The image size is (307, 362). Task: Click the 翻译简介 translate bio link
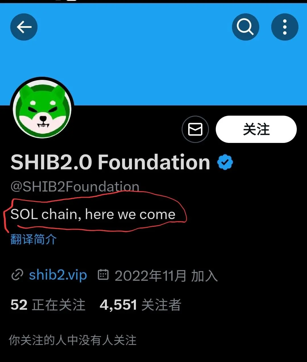tap(34, 239)
